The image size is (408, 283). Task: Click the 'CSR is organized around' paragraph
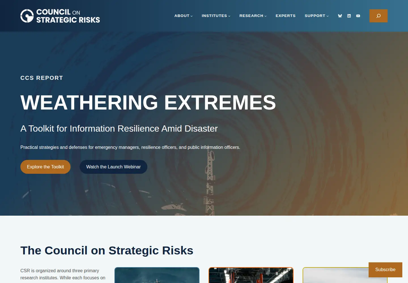pos(63,274)
